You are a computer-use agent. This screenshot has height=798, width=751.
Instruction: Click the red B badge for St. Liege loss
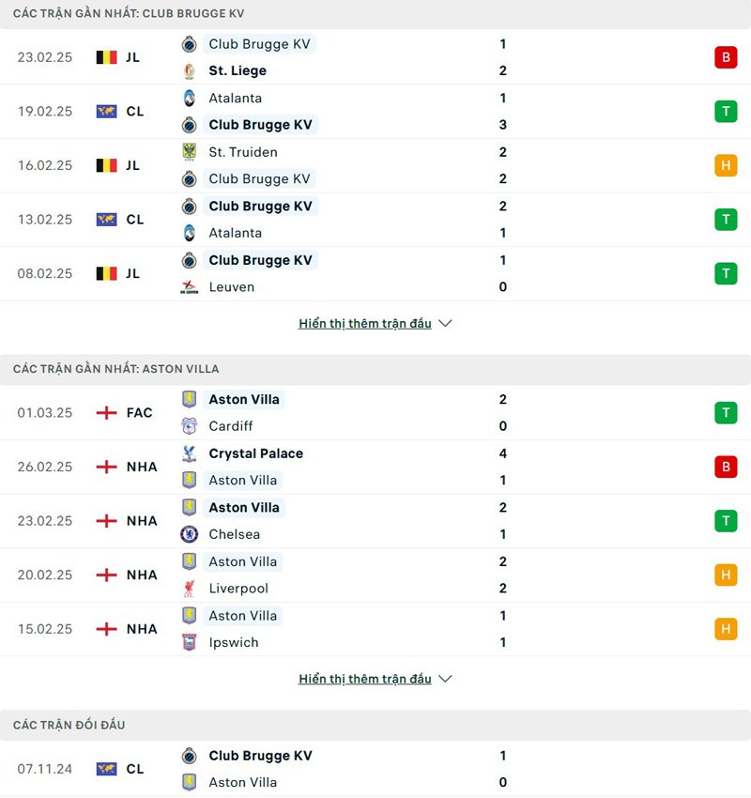click(x=726, y=56)
